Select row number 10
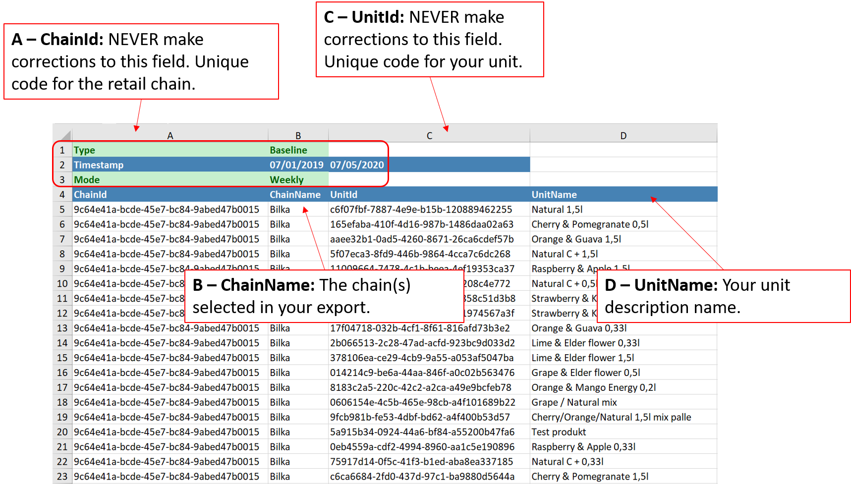Image resolution: width=851 pixels, height=484 pixels. 62,283
